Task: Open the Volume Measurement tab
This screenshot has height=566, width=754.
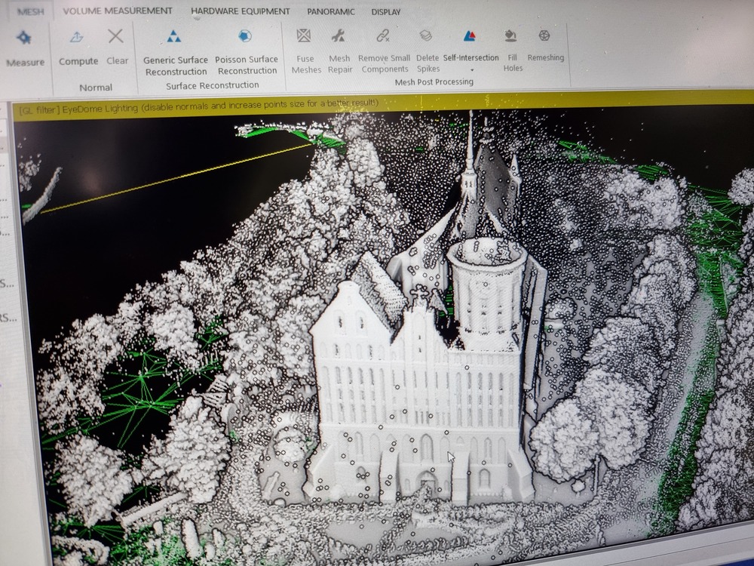Action: coord(117,11)
